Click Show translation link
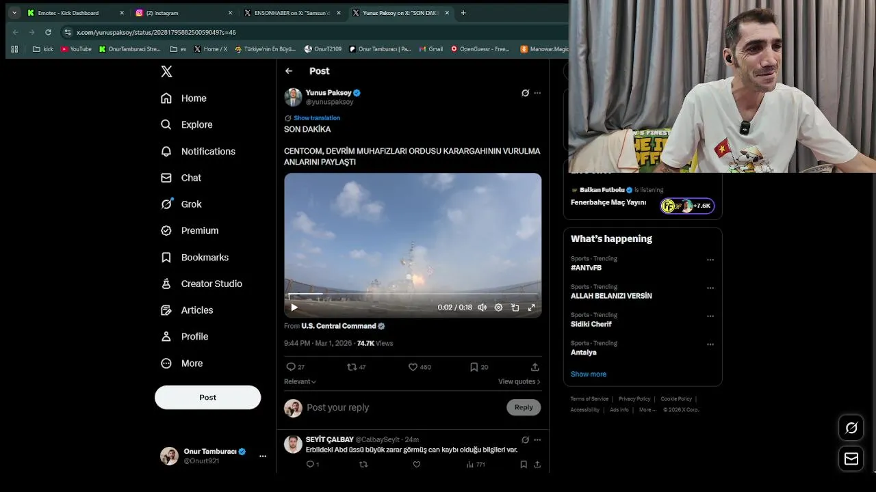The height and width of the screenshot is (492, 876). [317, 118]
